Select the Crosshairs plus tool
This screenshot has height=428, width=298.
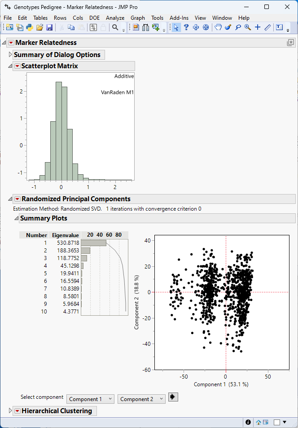(x=258, y=27)
